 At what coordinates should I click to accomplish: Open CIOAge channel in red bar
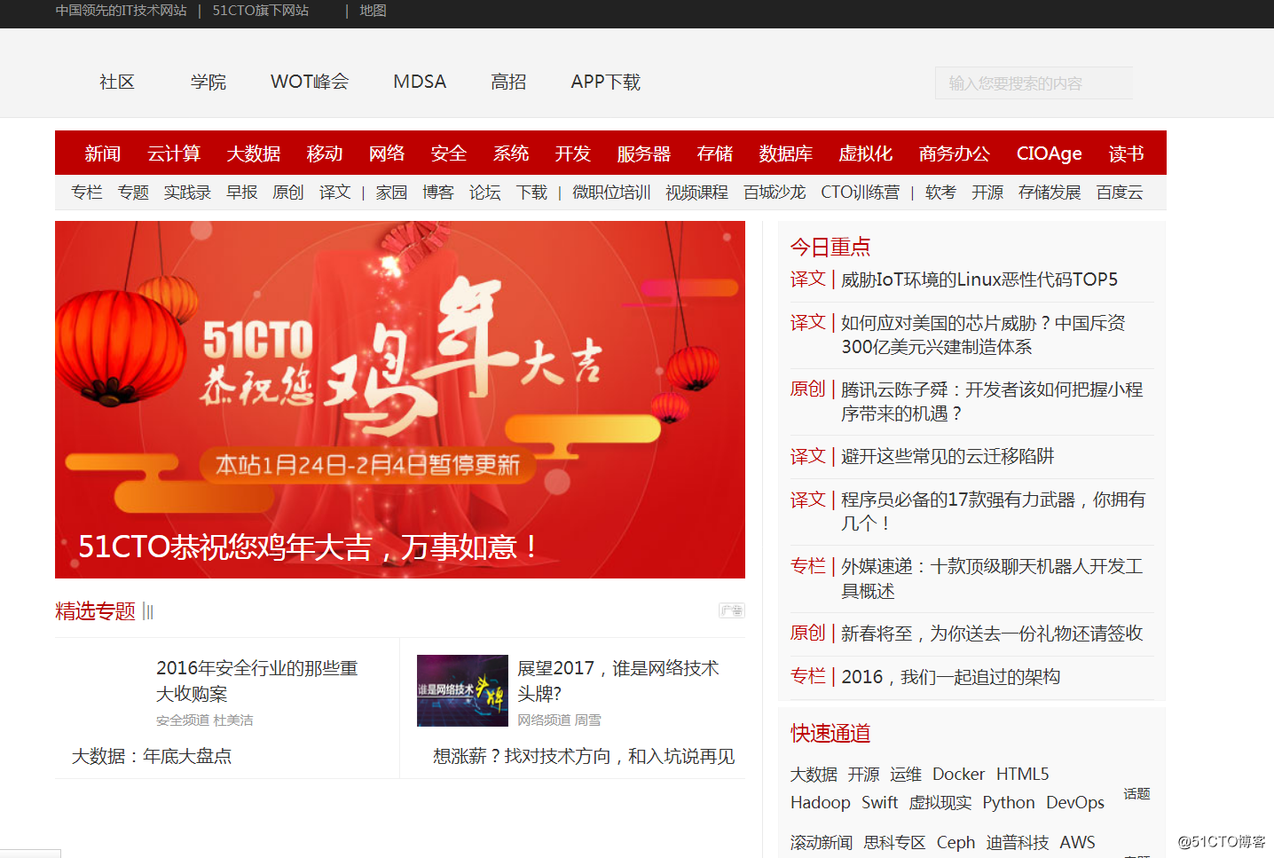(x=1050, y=153)
